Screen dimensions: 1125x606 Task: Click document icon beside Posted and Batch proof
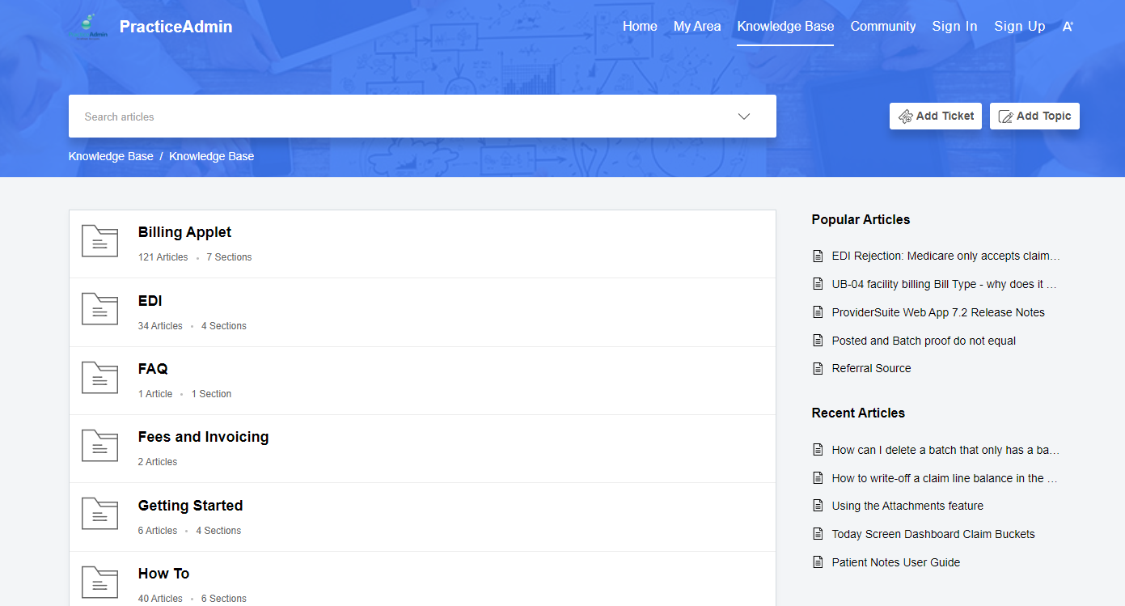click(x=818, y=341)
